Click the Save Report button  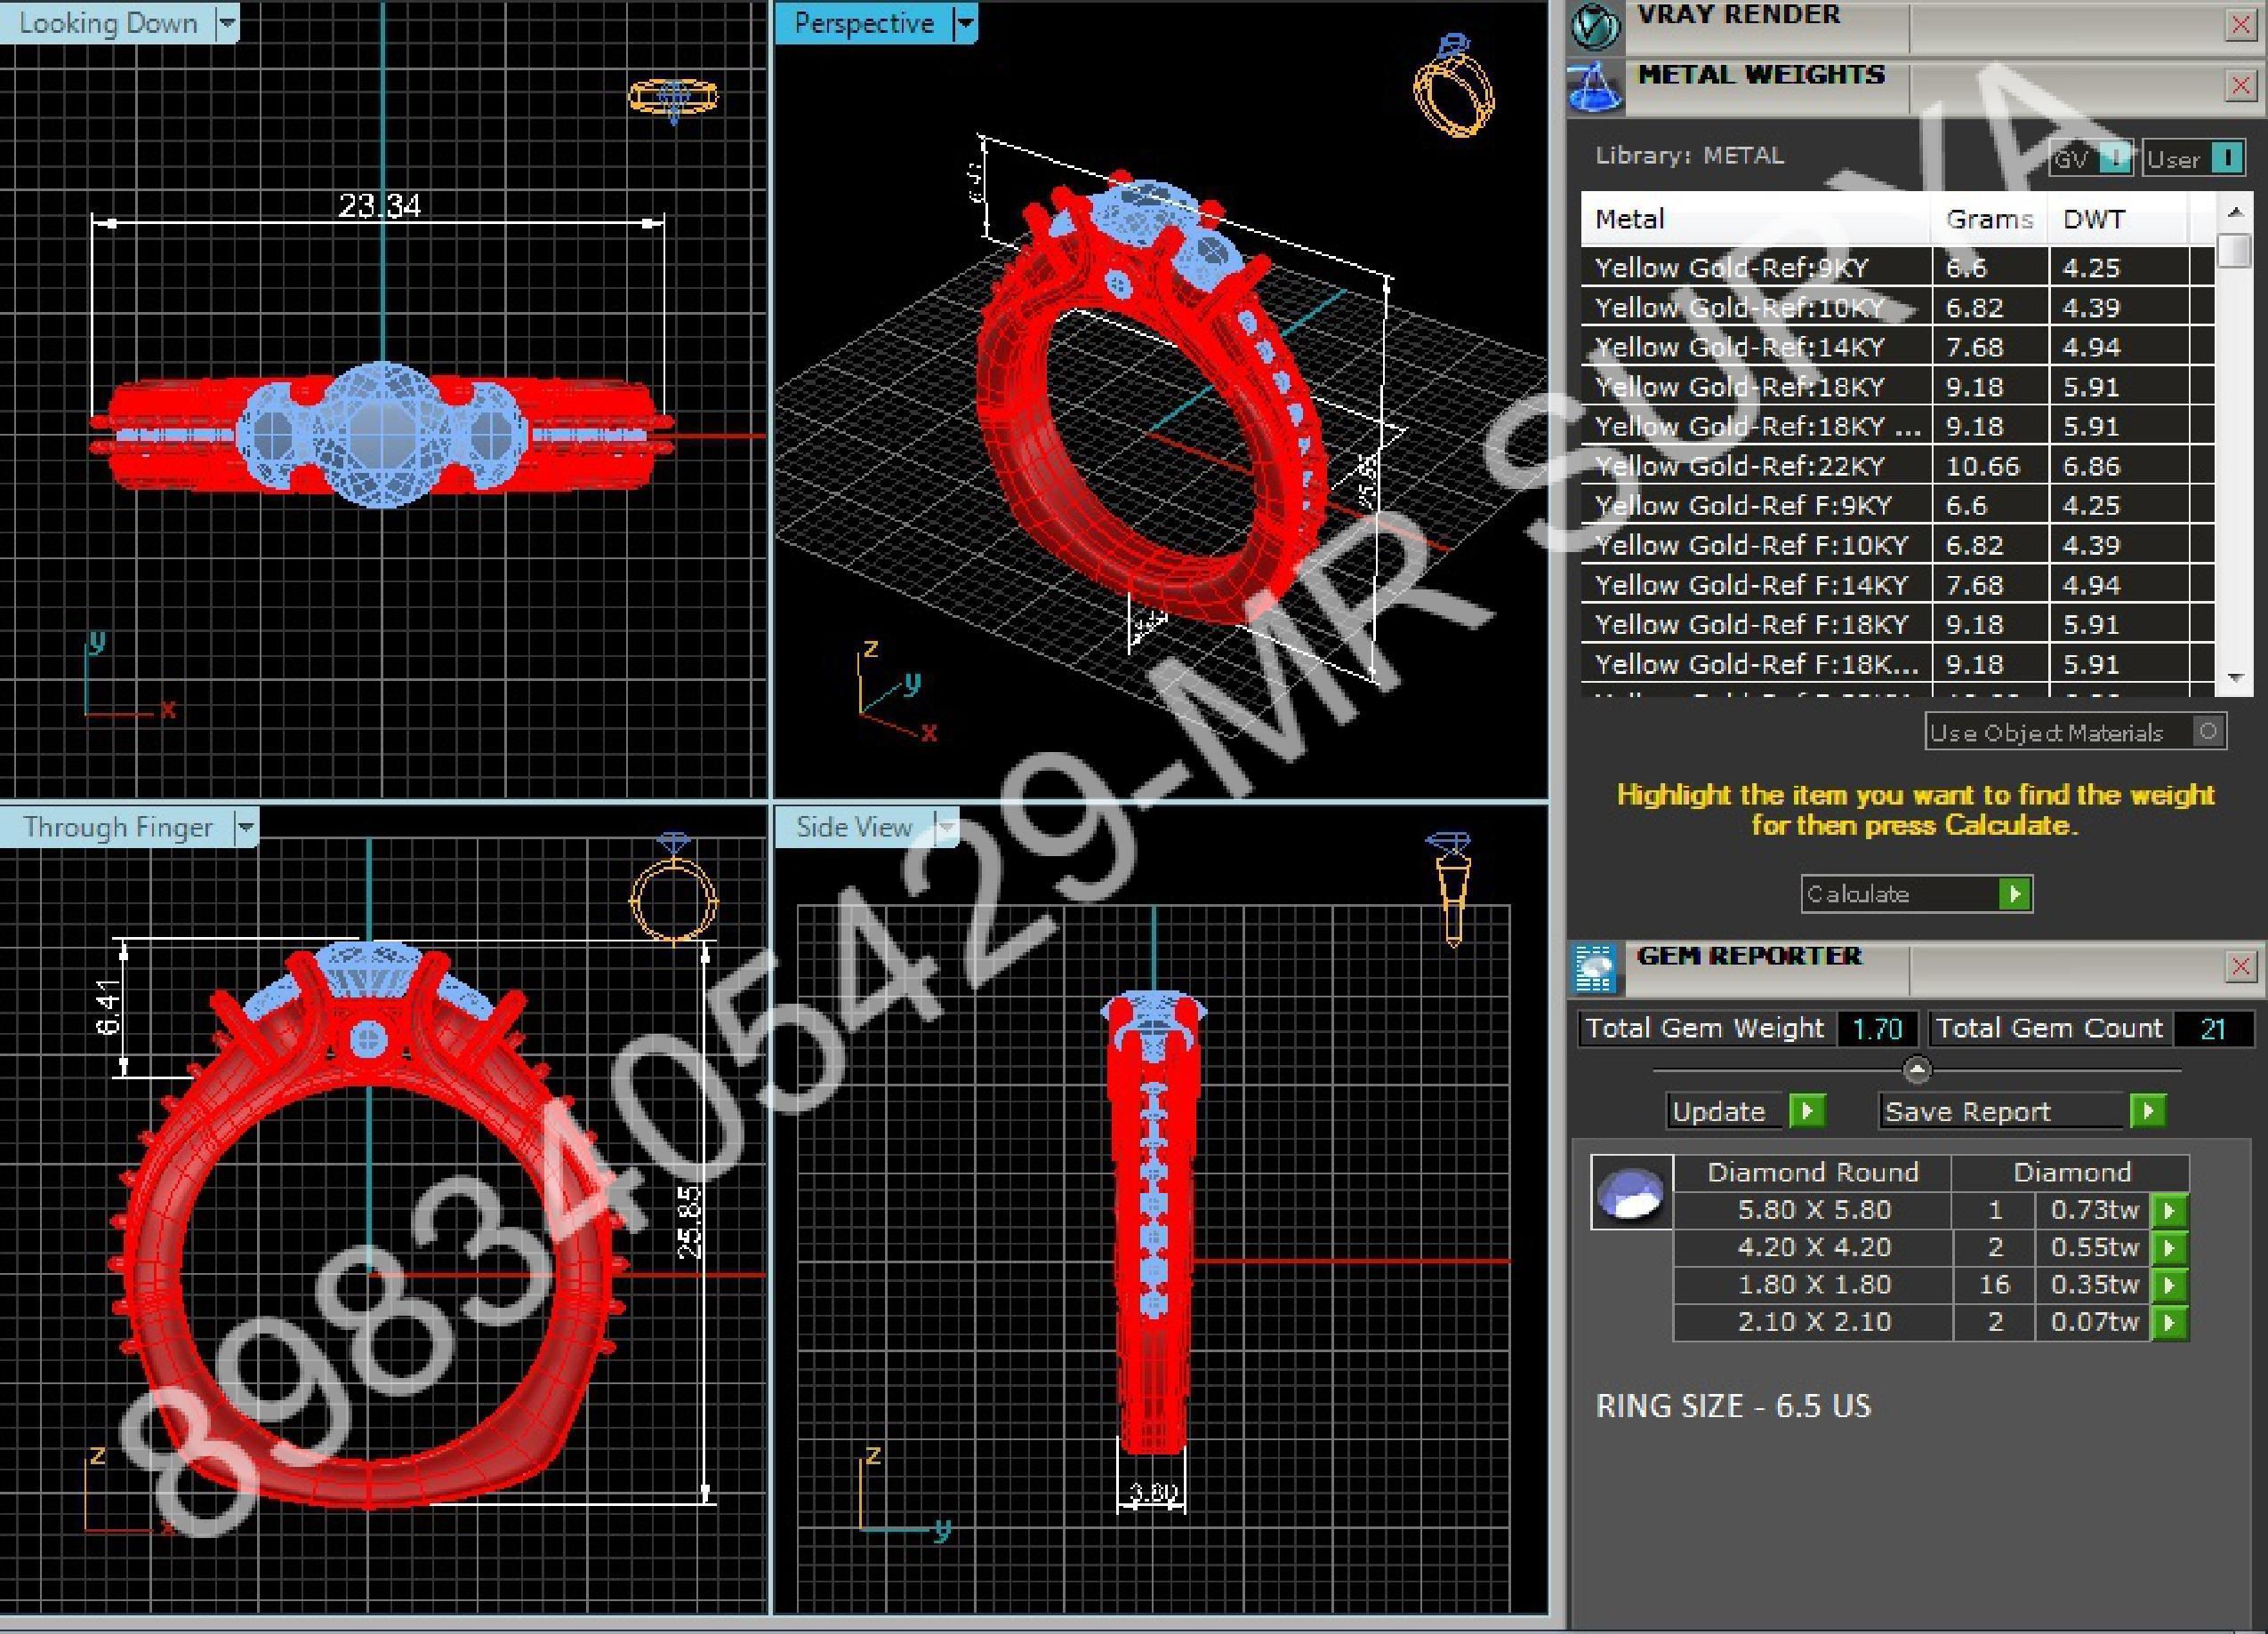pos(2022,1111)
